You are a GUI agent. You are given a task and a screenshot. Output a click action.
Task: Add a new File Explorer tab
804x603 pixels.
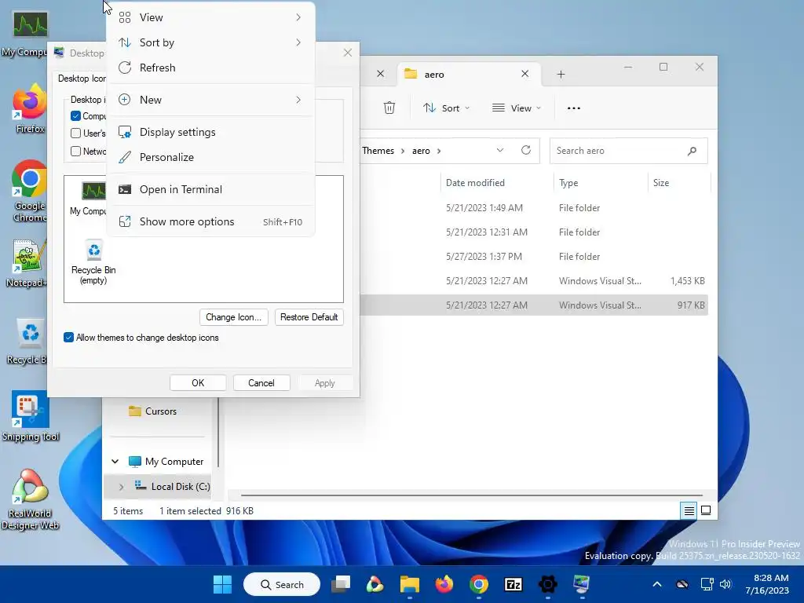tap(561, 75)
